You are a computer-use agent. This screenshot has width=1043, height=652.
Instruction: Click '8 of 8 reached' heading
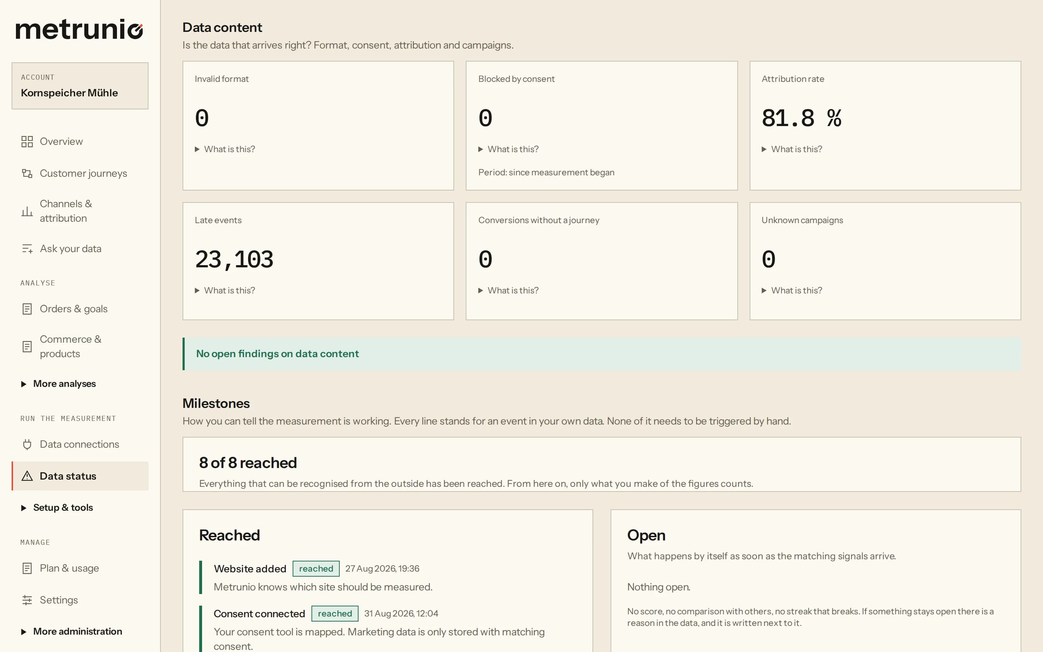tap(248, 463)
